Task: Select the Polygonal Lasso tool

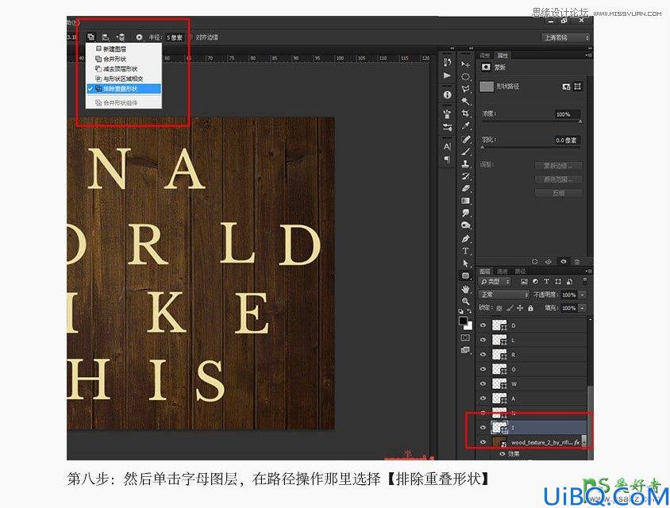Action: 465,89
